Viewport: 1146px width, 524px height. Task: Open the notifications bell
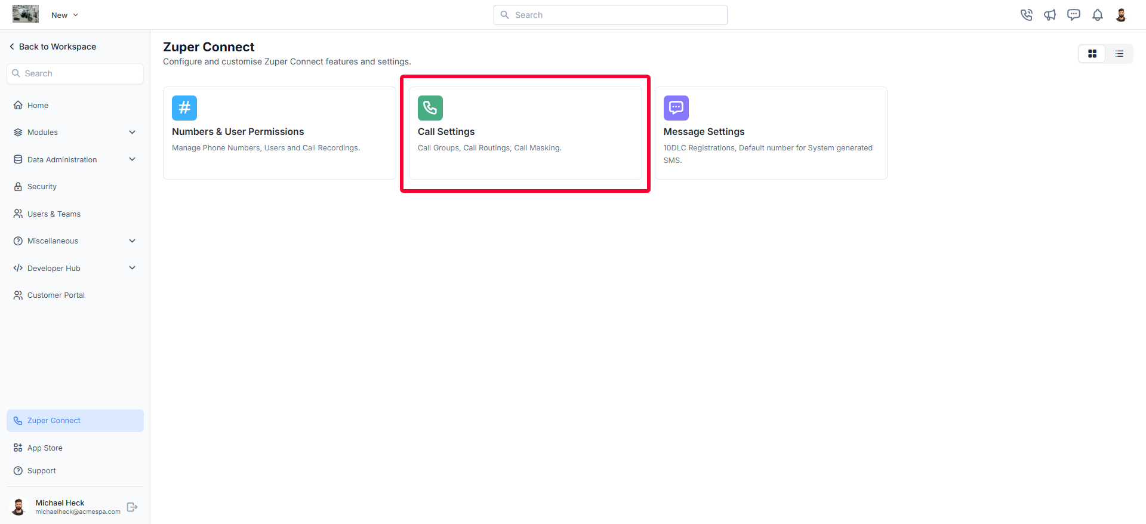[x=1098, y=15]
